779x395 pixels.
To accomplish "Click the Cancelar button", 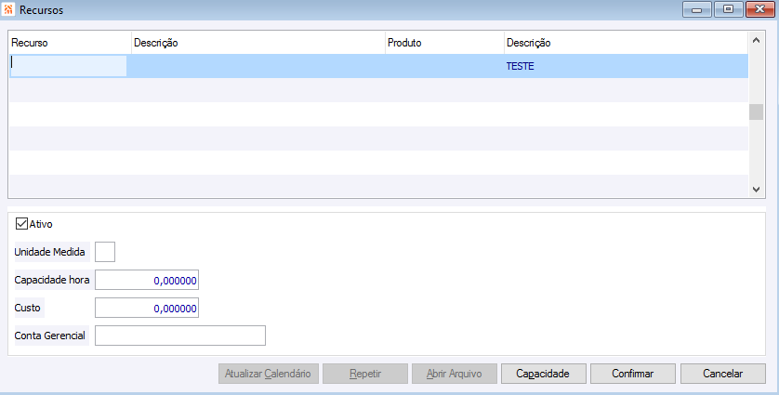I will 723,374.
